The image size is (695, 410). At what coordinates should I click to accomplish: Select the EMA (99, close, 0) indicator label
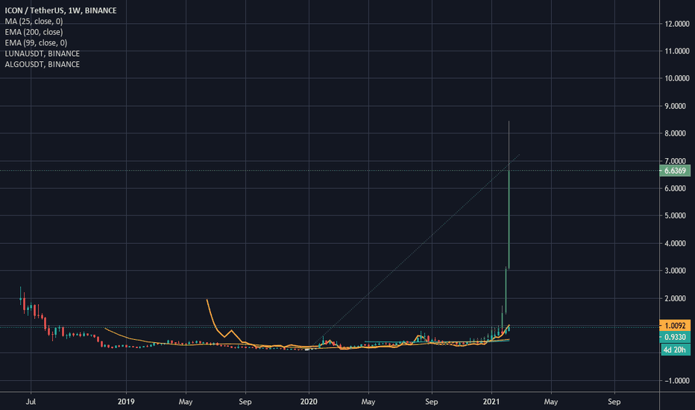[36, 42]
